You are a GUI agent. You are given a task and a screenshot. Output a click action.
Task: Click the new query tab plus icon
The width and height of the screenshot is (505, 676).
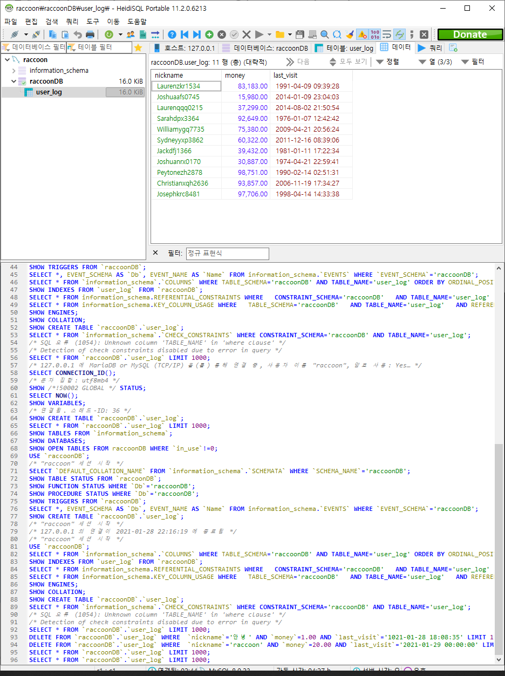click(x=453, y=48)
